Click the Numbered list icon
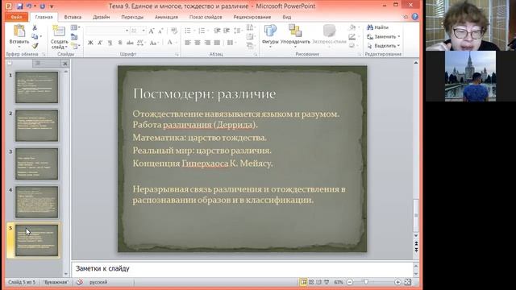The image size is (516, 290). (x=202, y=31)
